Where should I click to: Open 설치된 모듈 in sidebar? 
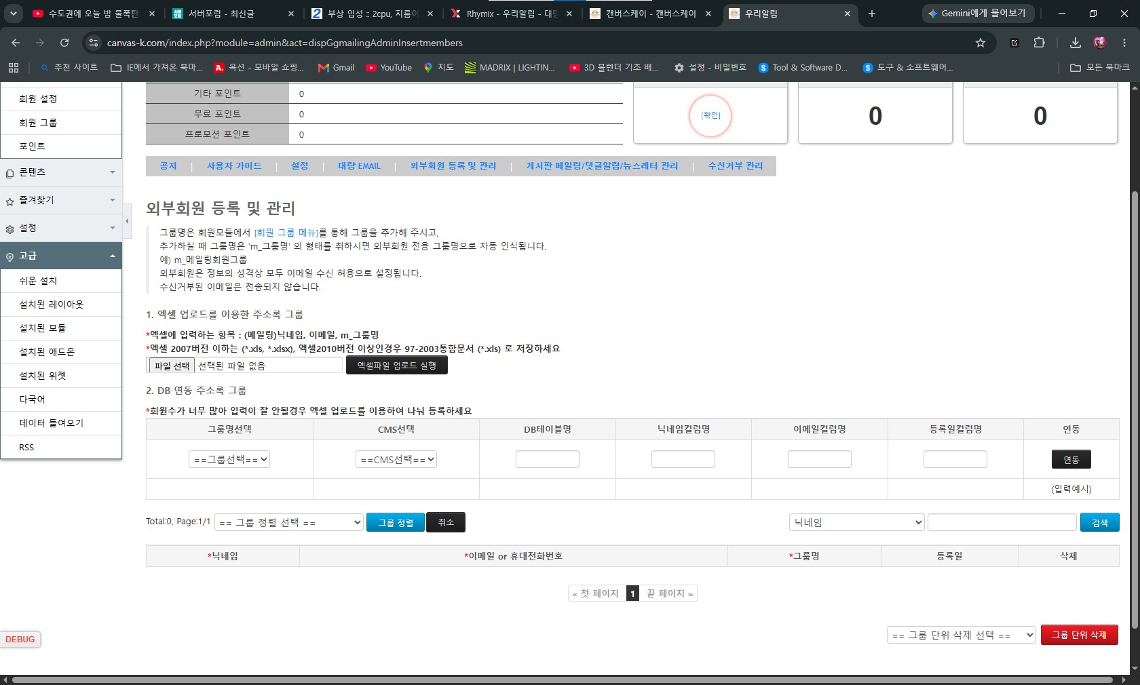click(61, 328)
